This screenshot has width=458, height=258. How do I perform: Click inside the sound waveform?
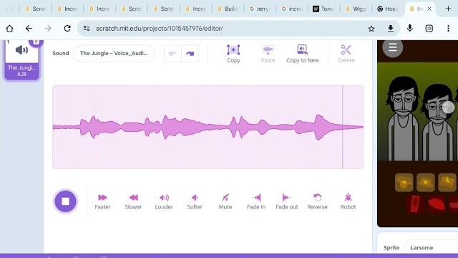[x=208, y=127]
